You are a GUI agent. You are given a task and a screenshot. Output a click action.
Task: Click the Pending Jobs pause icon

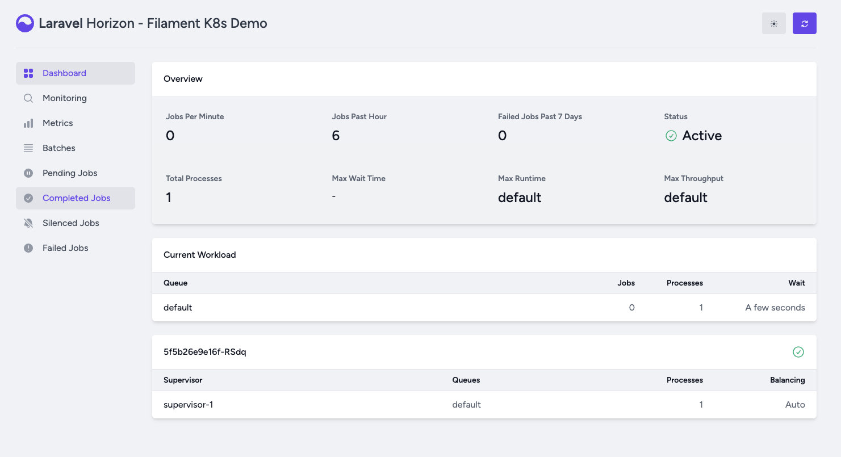tap(28, 173)
